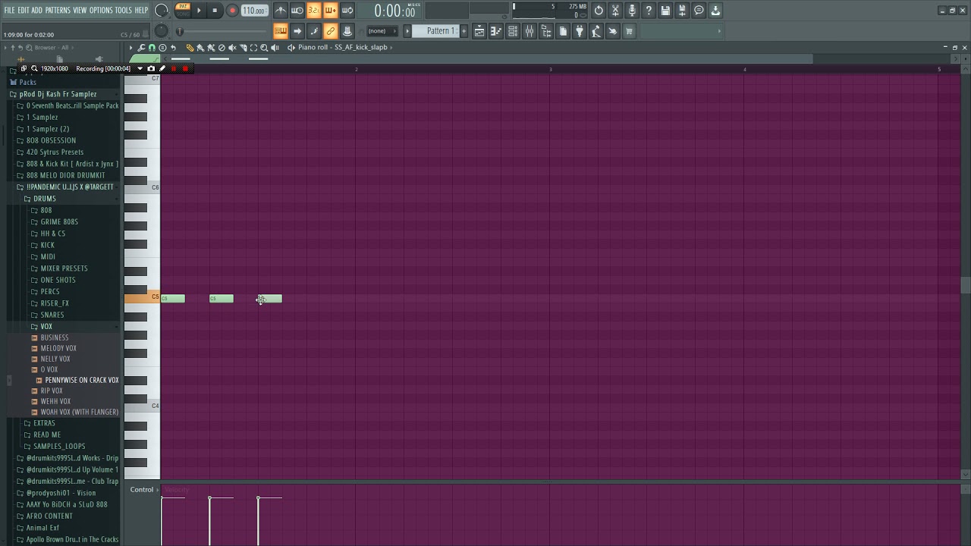Open the content library shopping cart
Screen dimensions: 971x546
(x=630, y=31)
